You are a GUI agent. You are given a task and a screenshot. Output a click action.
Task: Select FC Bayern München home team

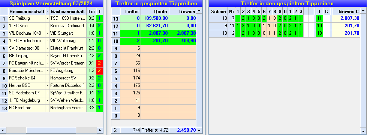27,63
